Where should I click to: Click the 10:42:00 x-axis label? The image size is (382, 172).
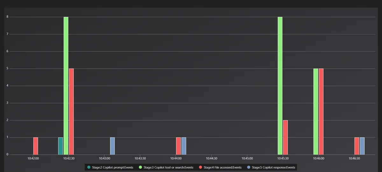tap(33, 158)
